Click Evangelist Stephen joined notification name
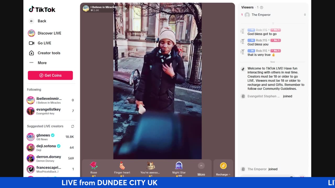 pyautogui.click(x=263, y=96)
